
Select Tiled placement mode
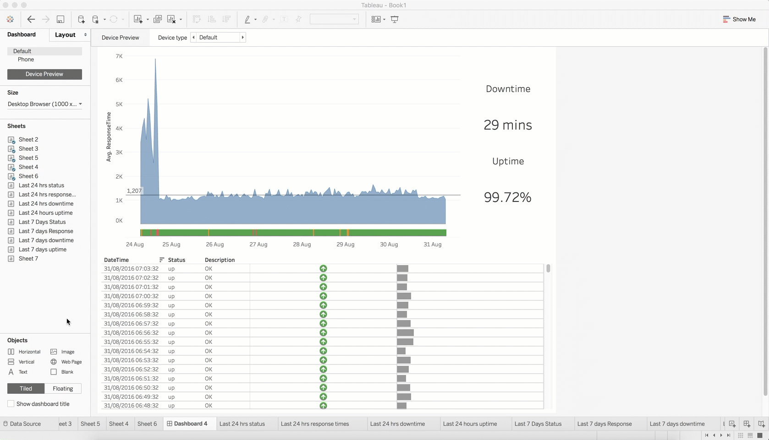click(x=26, y=388)
